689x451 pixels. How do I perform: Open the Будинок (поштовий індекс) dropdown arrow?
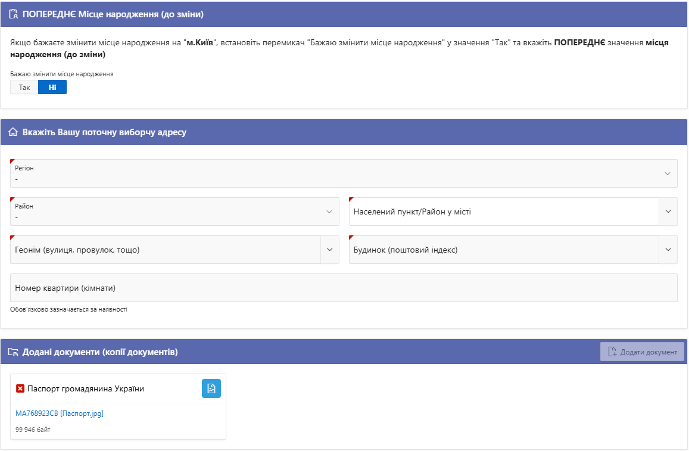(668, 250)
